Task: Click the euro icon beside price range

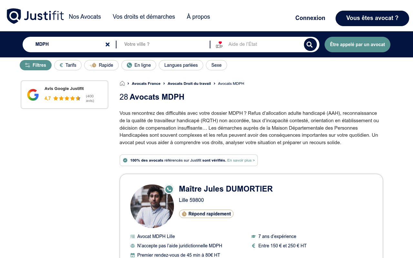Action: pos(253,246)
